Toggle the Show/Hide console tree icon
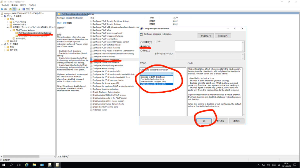Screen dimensions: 300x168 click(14, 9)
